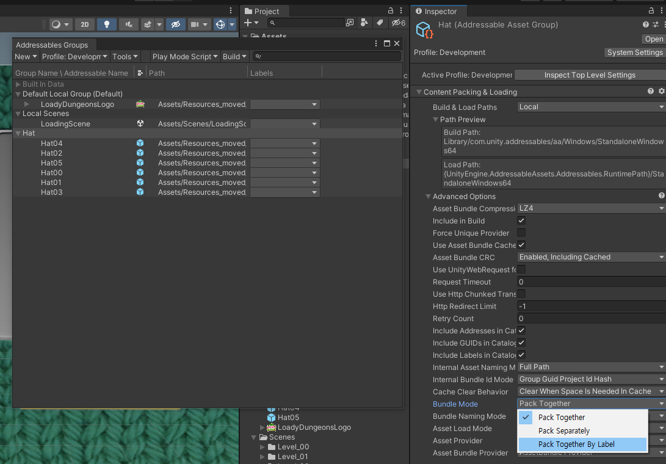Click the search-by-label tag icon in Project

(380, 23)
